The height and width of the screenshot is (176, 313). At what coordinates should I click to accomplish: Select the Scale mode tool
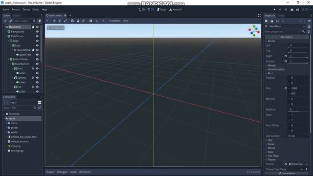pyautogui.click(x=66, y=21)
